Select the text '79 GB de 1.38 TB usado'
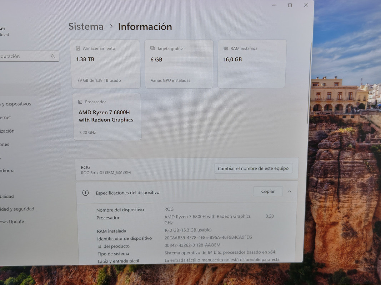 click(99, 80)
